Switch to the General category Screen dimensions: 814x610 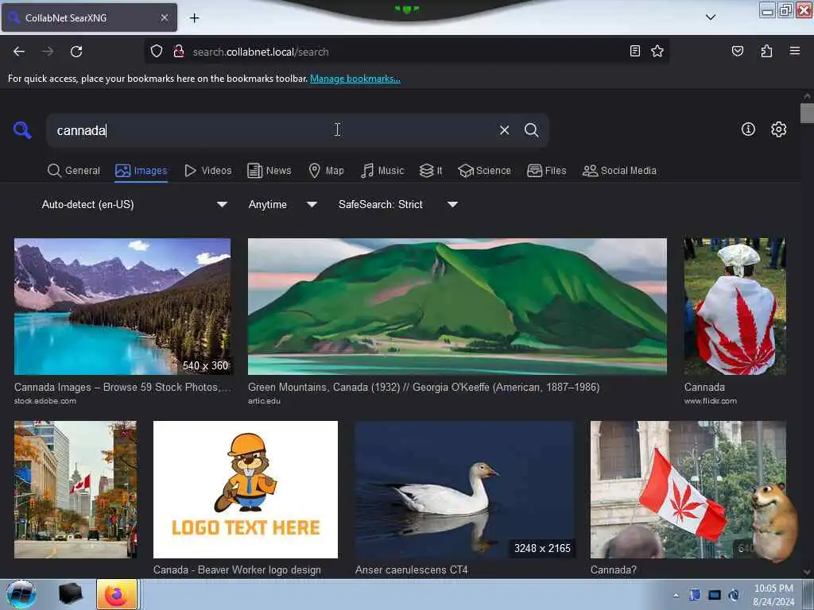click(74, 170)
